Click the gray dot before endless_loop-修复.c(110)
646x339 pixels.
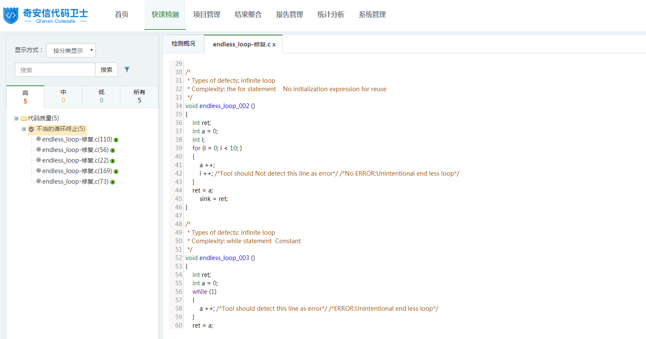38,139
